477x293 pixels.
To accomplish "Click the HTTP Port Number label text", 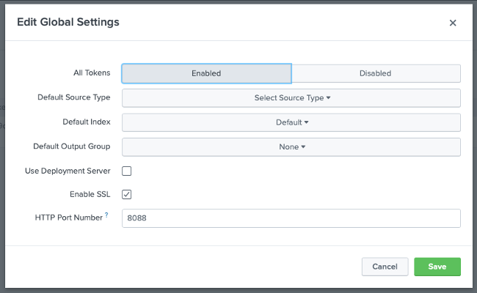I will click(68, 218).
